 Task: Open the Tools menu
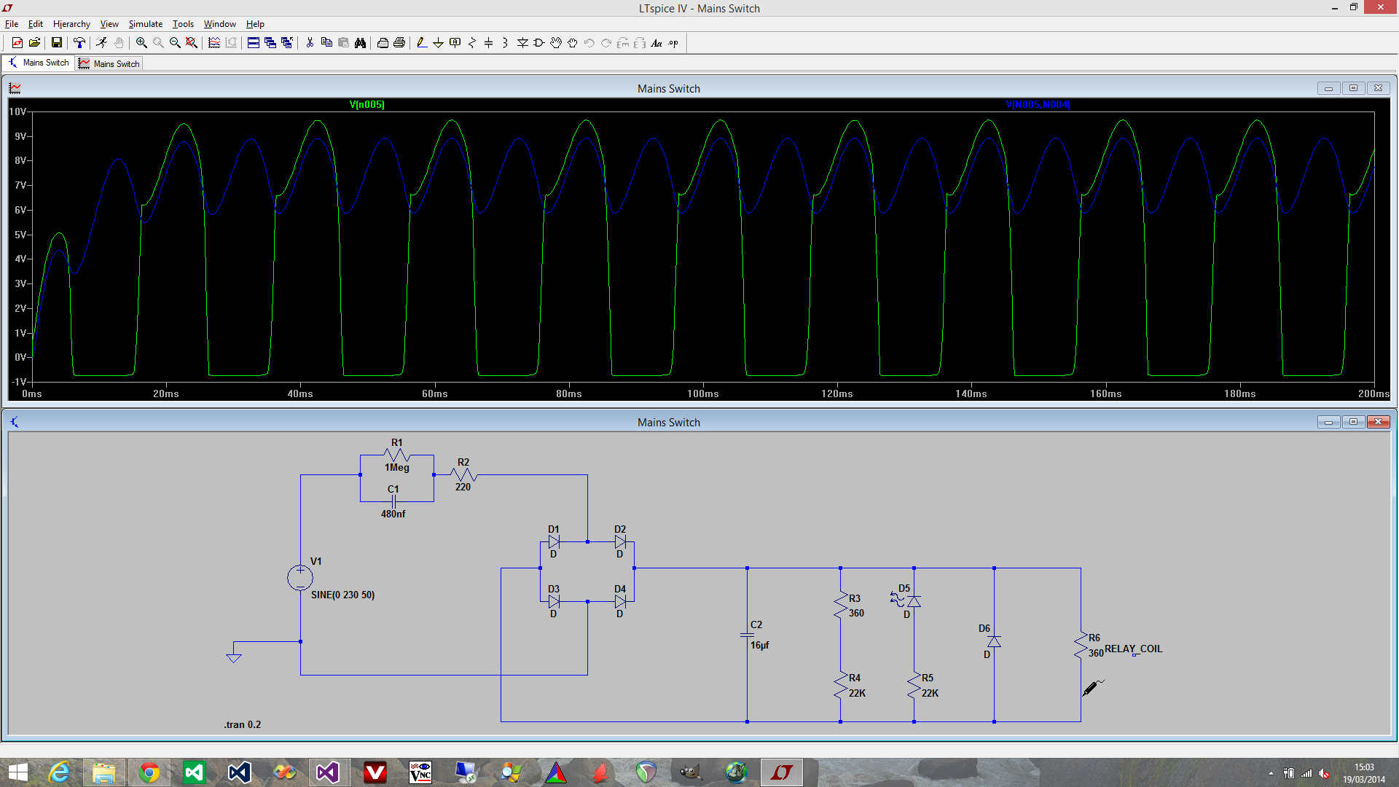click(183, 24)
